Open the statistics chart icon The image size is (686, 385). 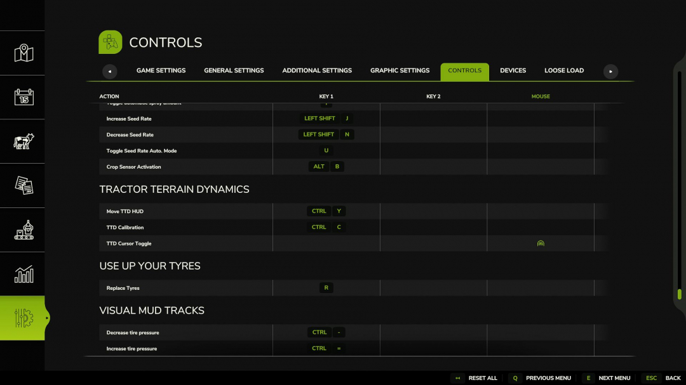[x=24, y=274]
